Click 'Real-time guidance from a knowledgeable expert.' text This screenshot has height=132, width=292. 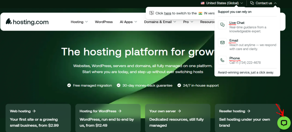(248, 29)
